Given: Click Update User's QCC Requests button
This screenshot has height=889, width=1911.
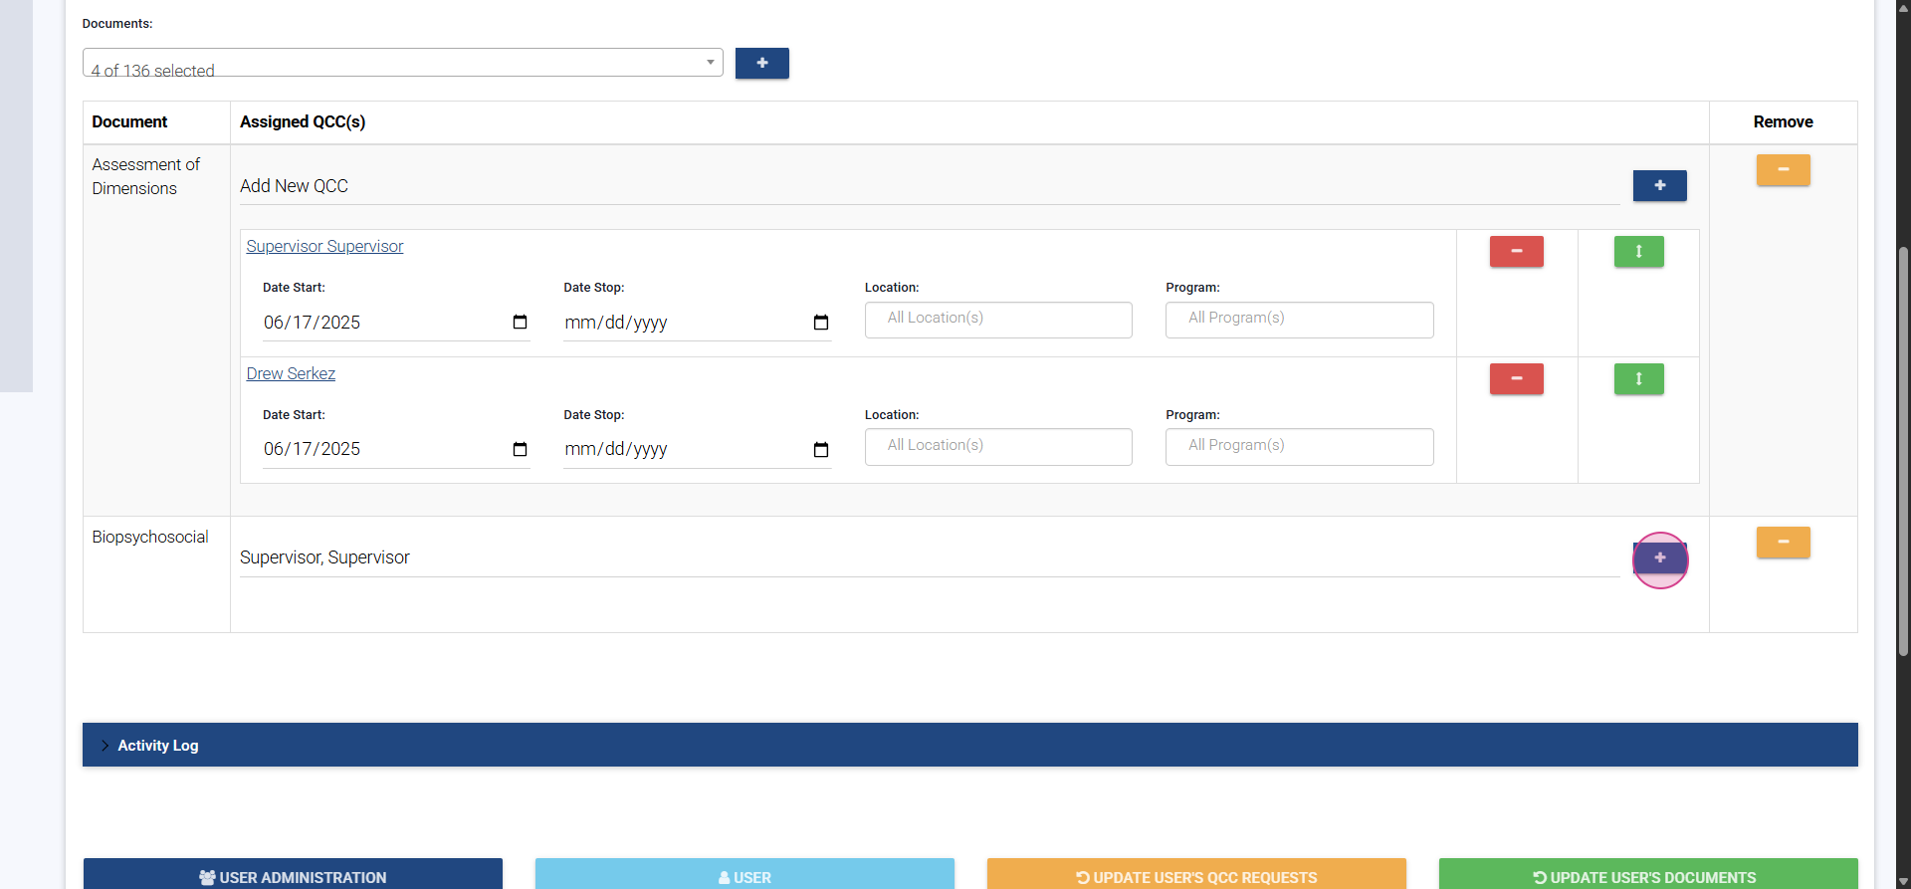Looking at the screenshot, I should pyautogui.click(x=1195, y=876).
